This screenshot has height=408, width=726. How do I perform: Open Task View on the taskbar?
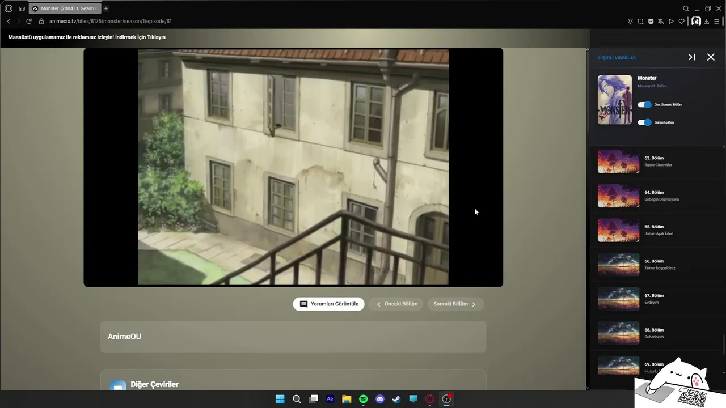pyautogui.click(x=313, y=399)
